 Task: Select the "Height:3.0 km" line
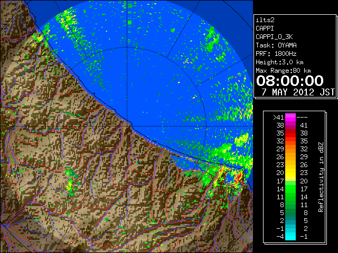(x=279, y=62)
